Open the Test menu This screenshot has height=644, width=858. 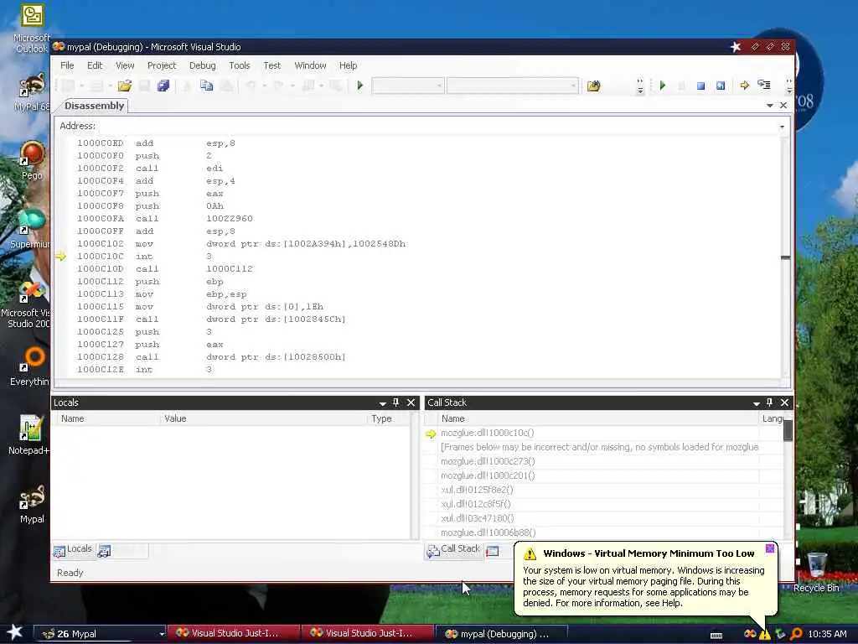pyautogui.click(x=272, y=65)
